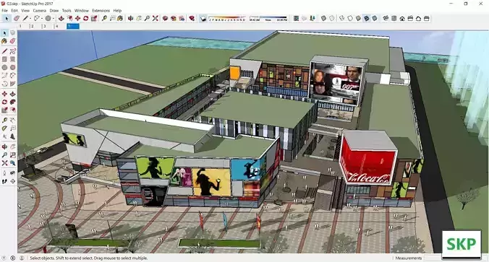Expand the Shape tool dropdown arrow
Viewport: 489px width, 262px height.
coord(54,19)
